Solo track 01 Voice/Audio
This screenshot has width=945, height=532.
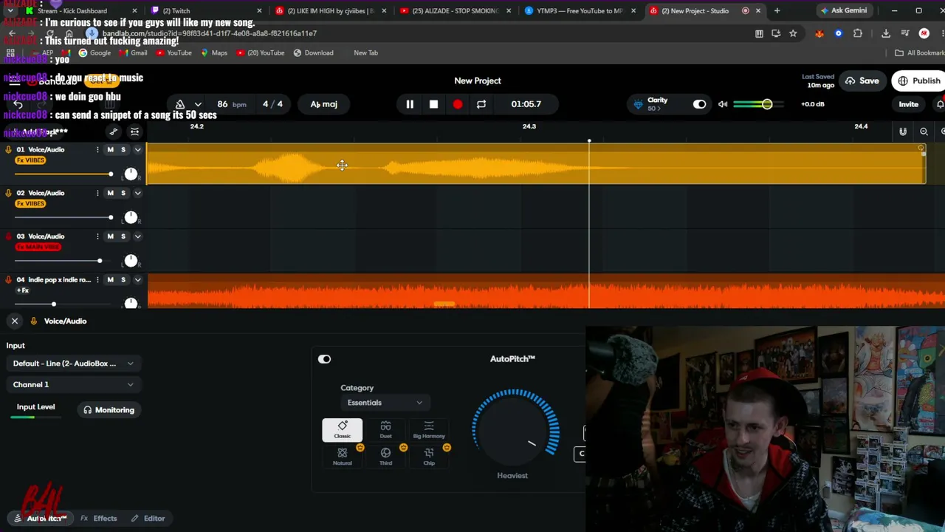[123, 150]
